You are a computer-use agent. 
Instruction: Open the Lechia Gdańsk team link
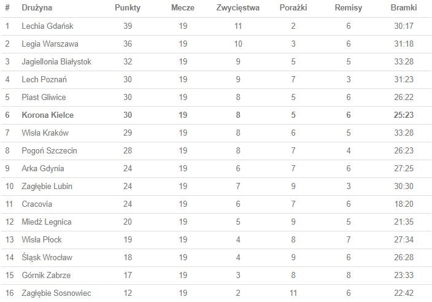46,26
